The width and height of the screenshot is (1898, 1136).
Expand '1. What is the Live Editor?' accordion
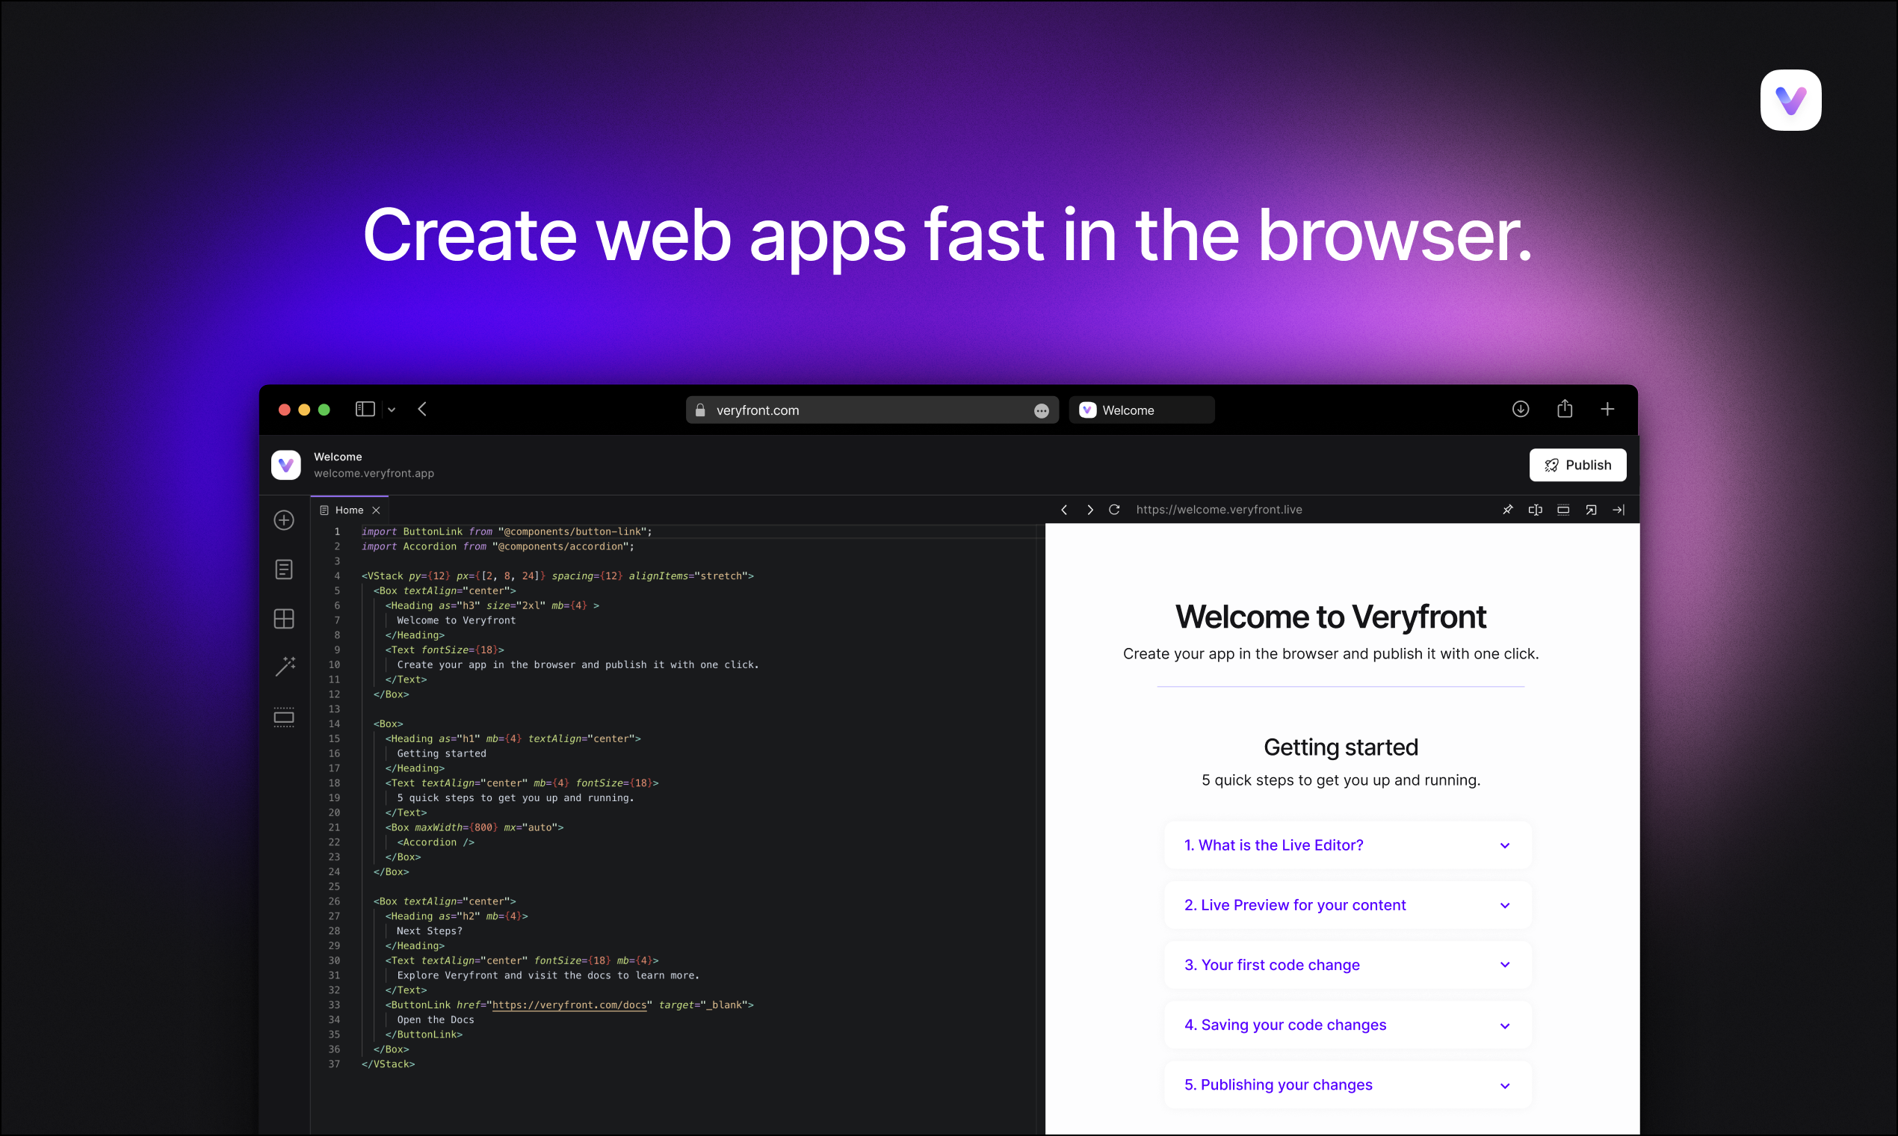pyautogui.click(x=1347, y=845)
